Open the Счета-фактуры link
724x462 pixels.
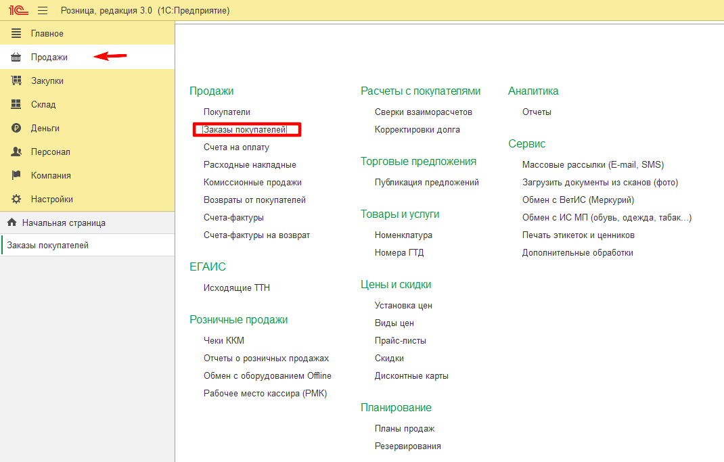(x=233, y=217)
